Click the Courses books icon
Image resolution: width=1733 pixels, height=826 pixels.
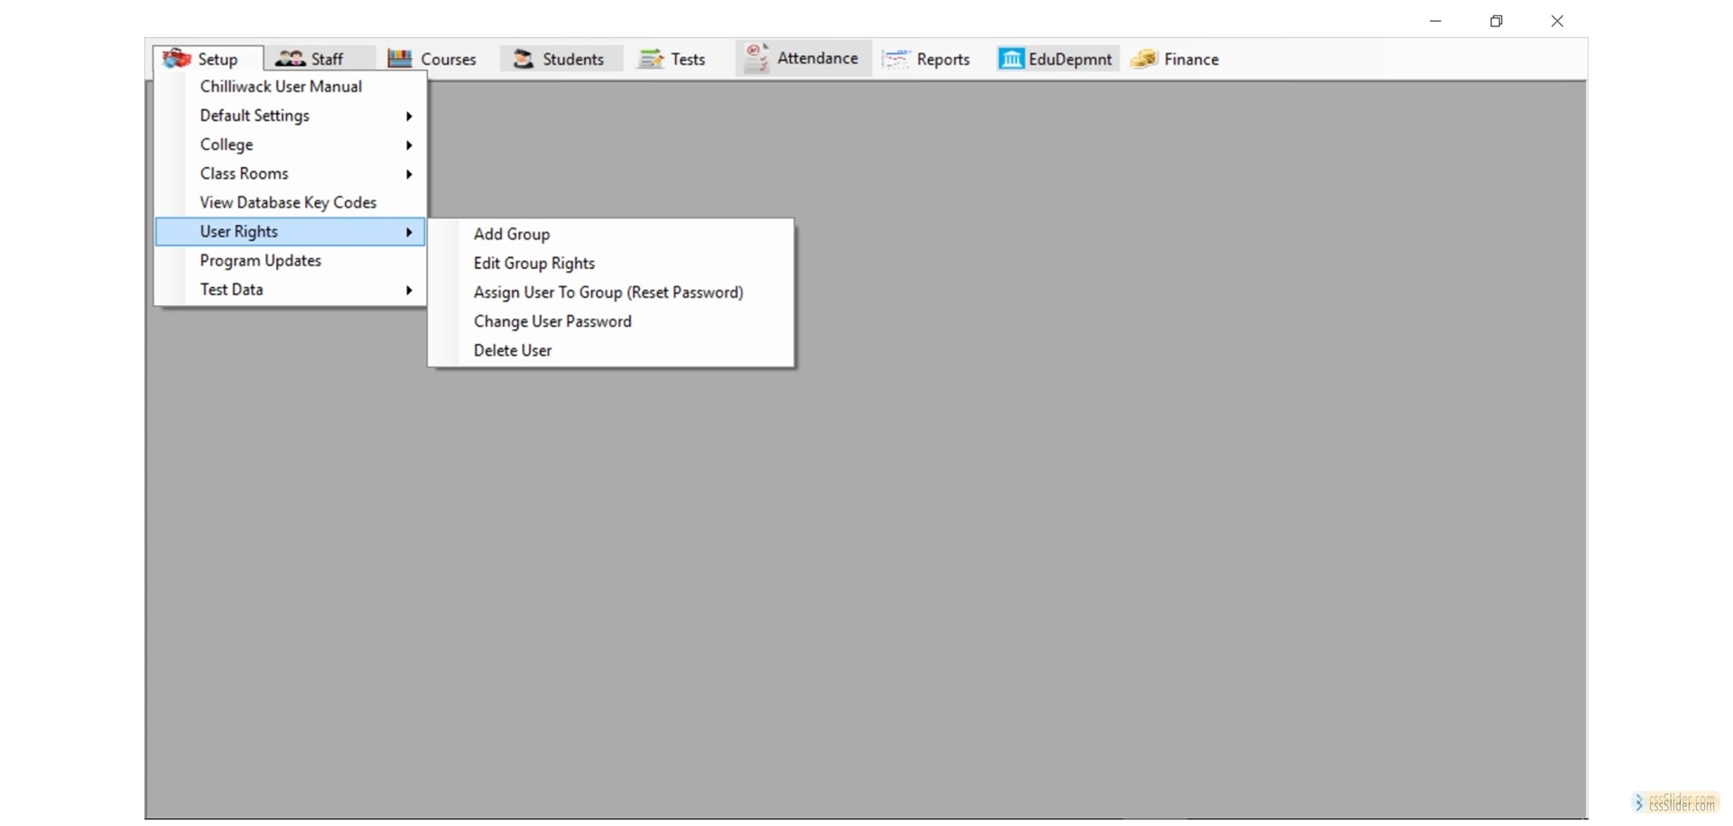[399, 59]
